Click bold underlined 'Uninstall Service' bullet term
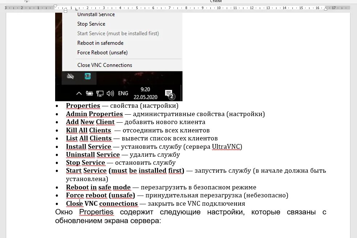357x238 pixels. click(93, 155)
